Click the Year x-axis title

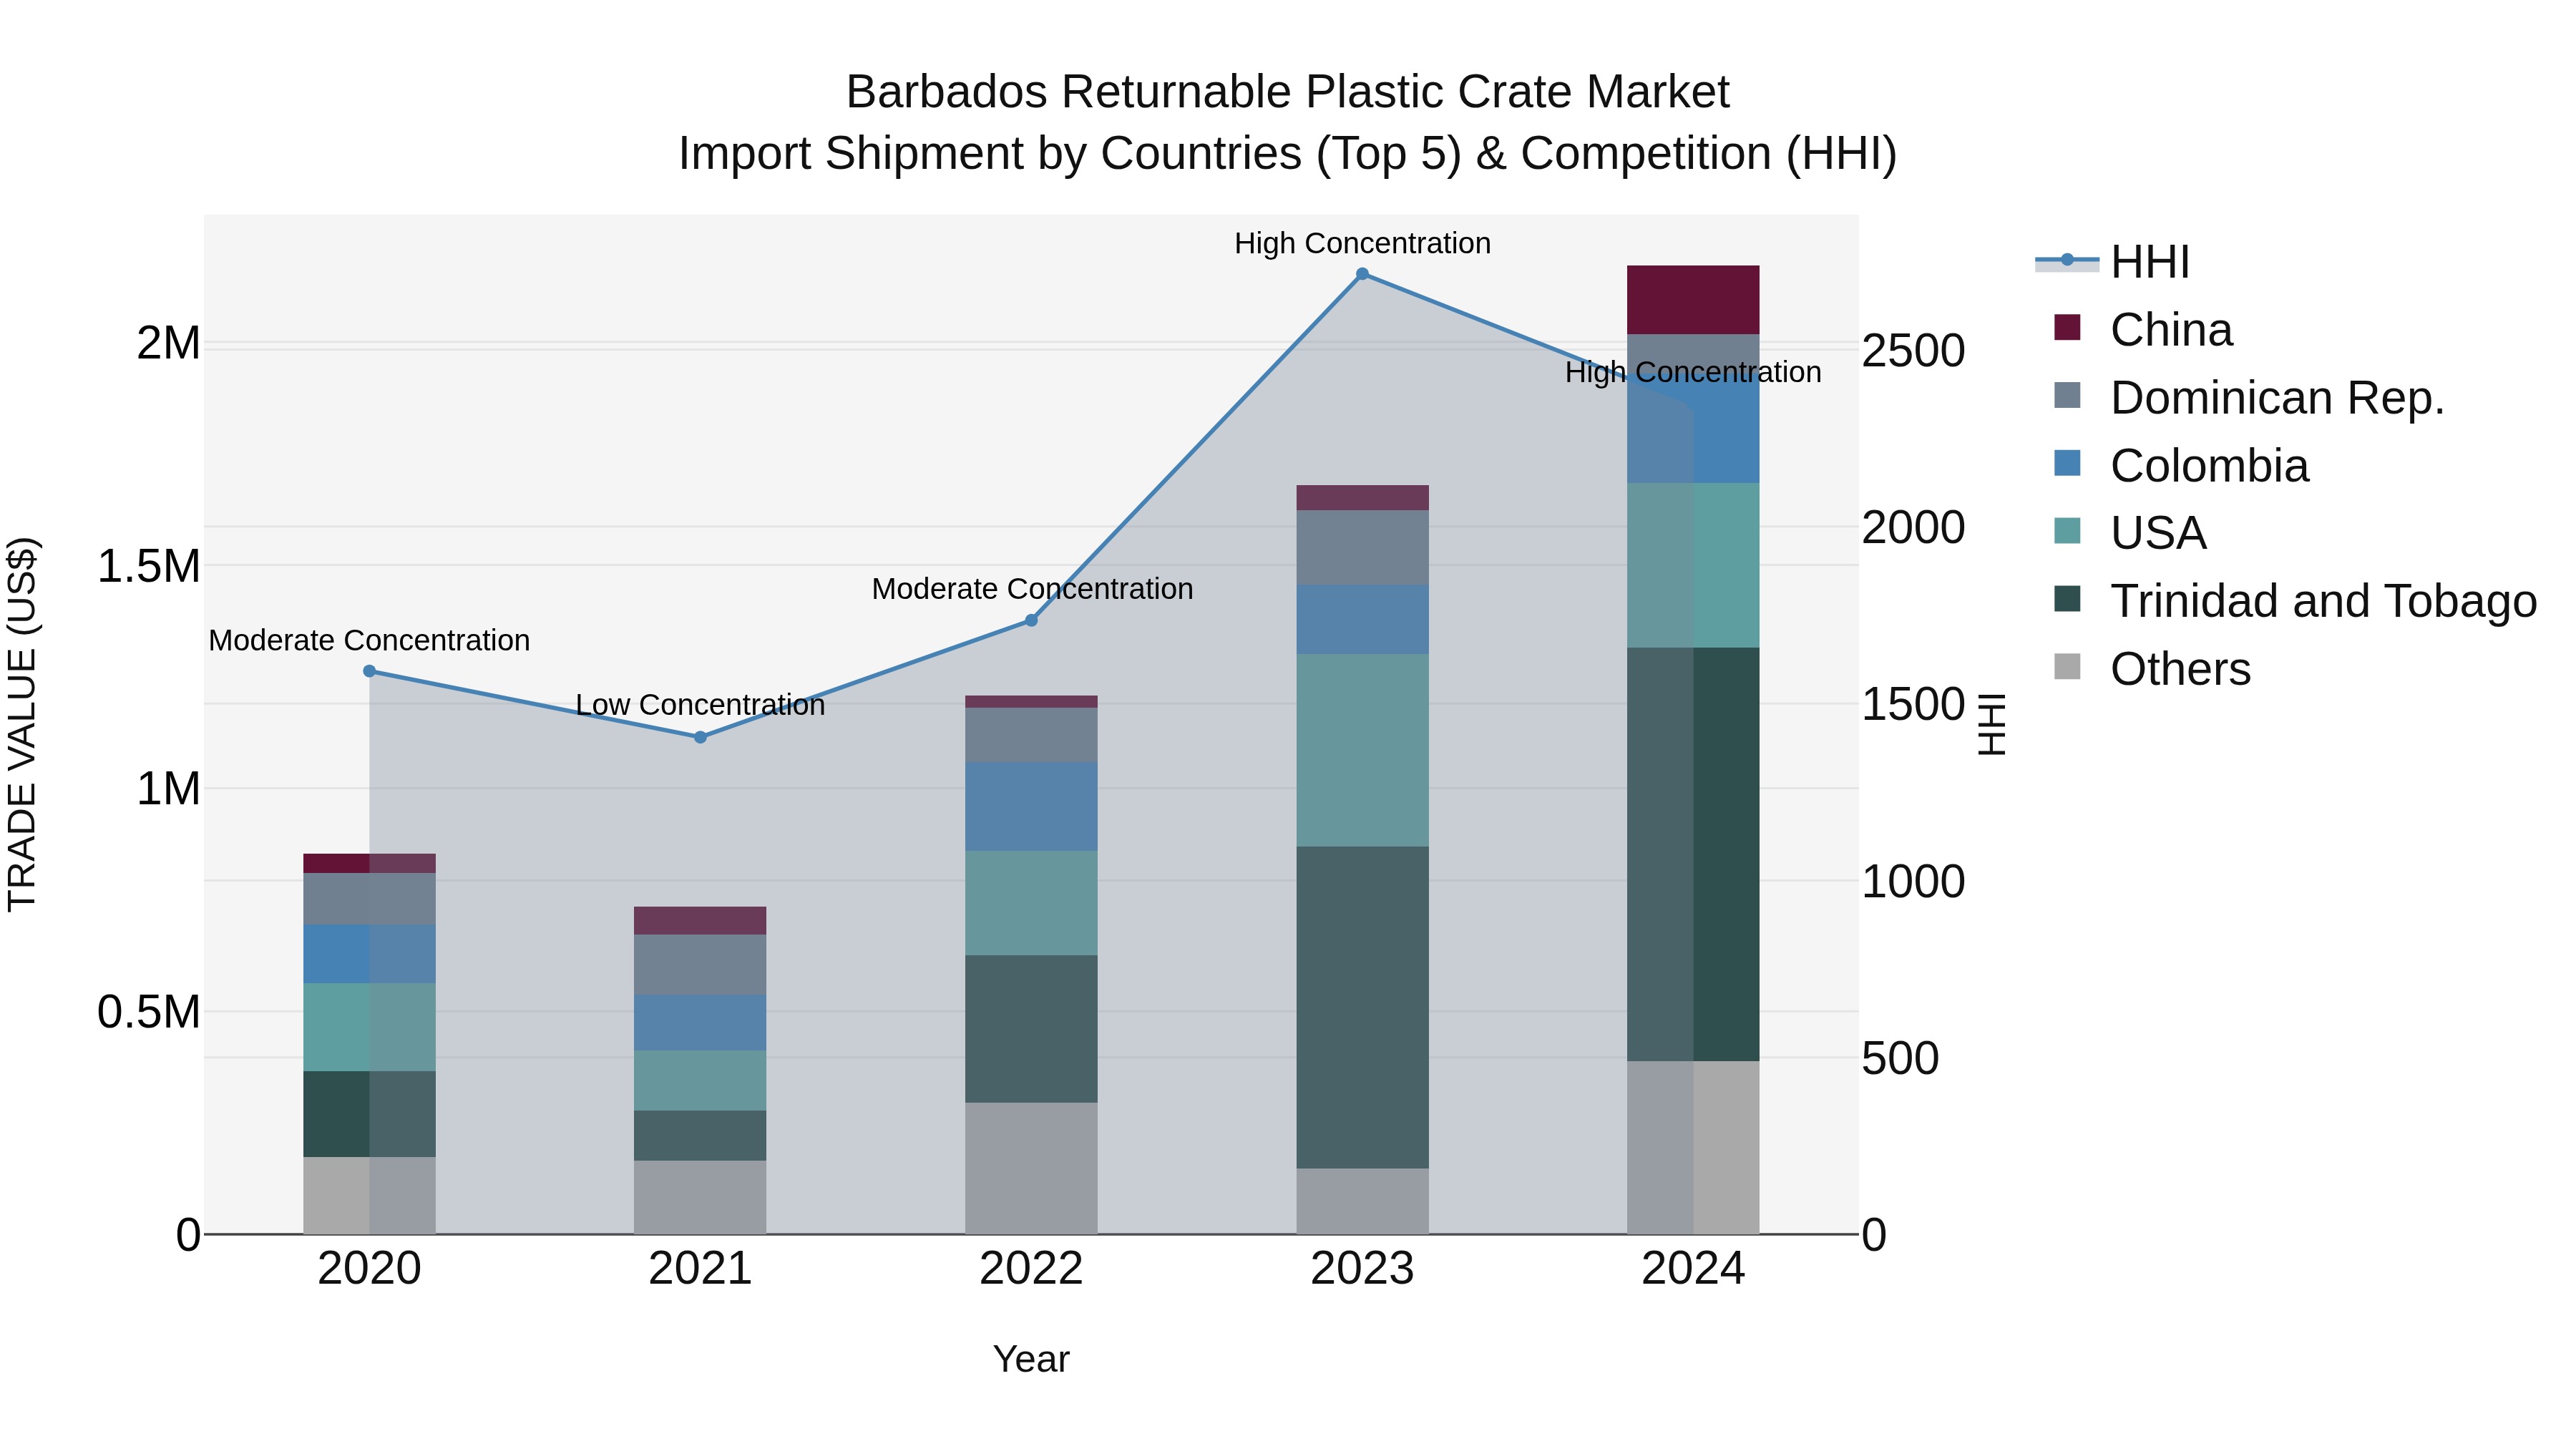(1031, 1359)
